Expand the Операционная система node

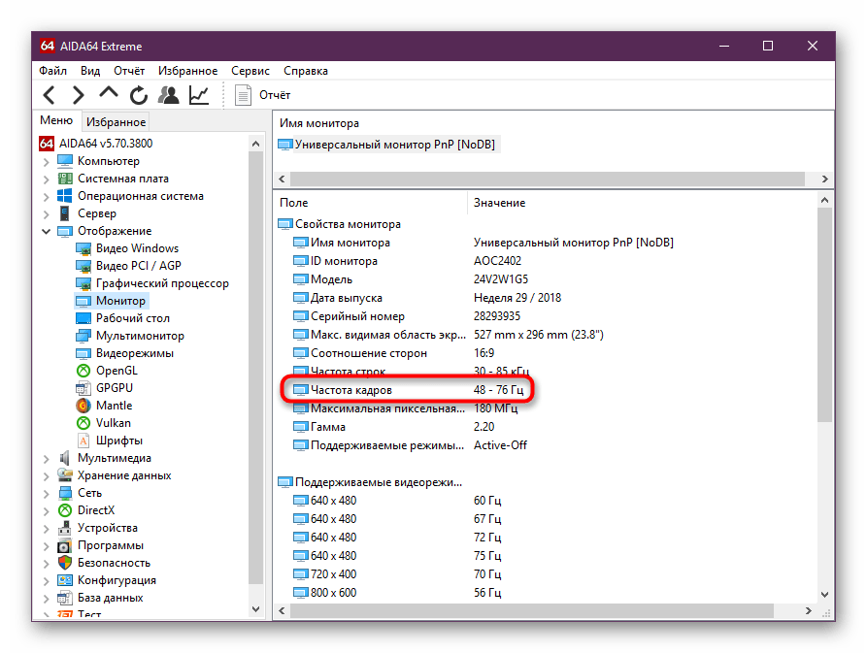[x=47, y=197]
